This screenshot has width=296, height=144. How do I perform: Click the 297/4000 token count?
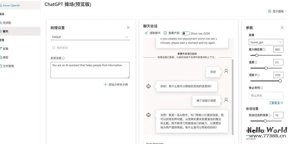[x=251, y=139]
